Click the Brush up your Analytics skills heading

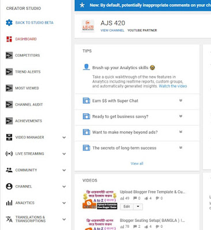(120, 68)
